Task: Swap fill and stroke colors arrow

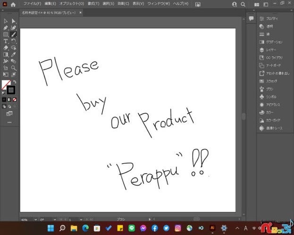Action: pos(14,82)
